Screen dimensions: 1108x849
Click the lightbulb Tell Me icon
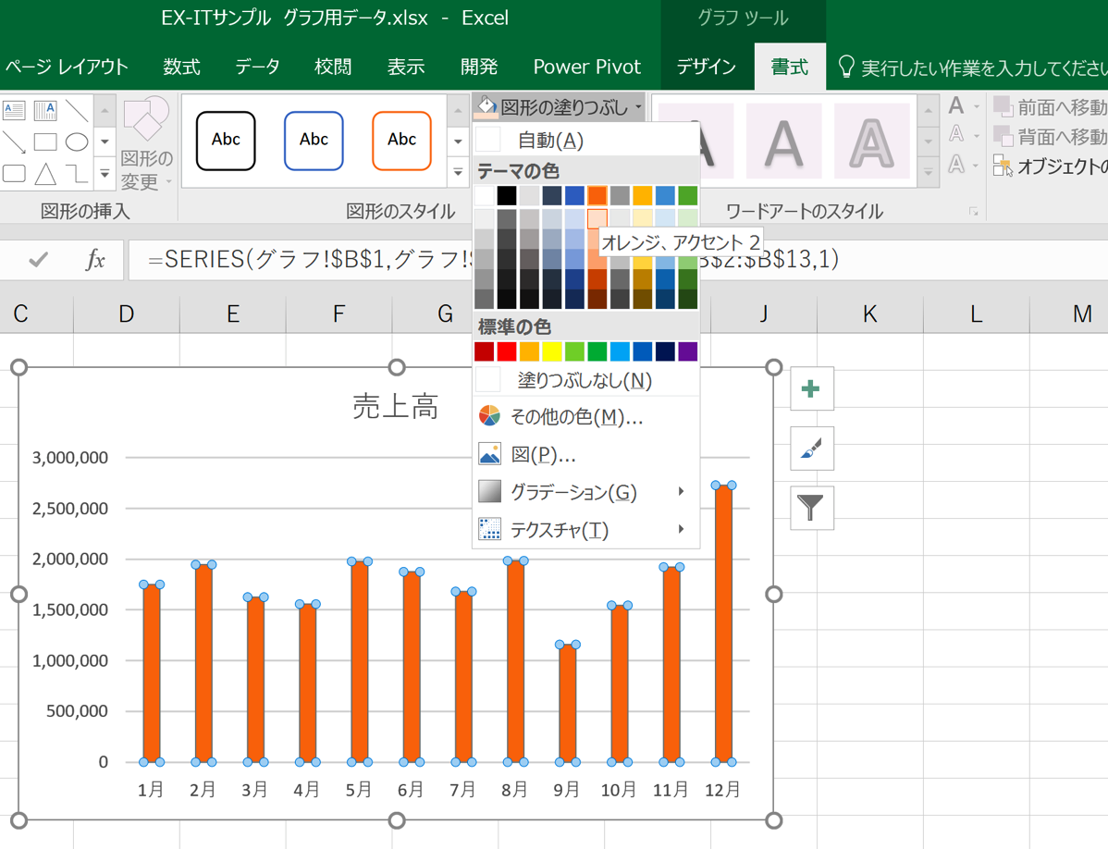(x=846, y=68)
